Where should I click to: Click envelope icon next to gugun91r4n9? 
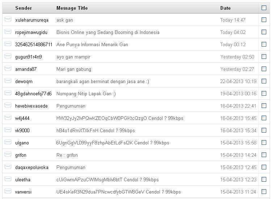8,56
